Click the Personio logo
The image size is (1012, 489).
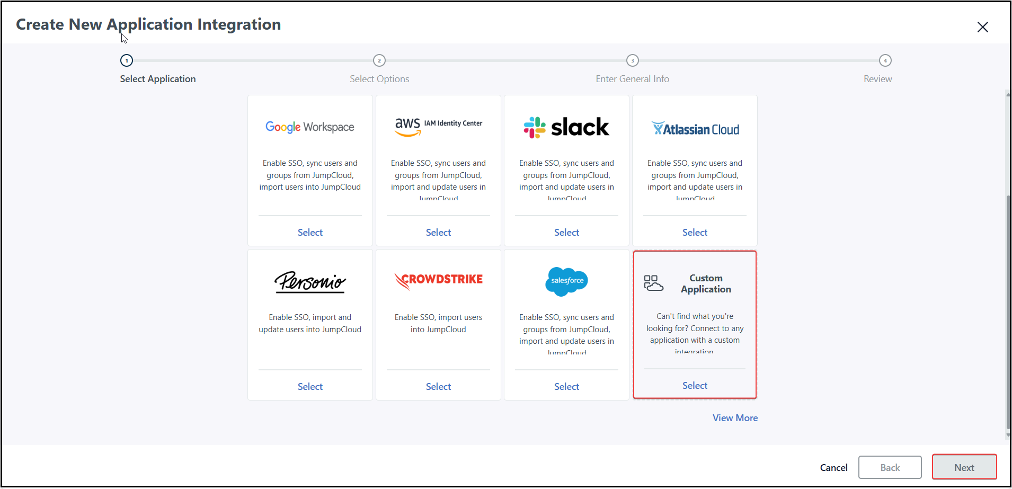pos(310,281)
